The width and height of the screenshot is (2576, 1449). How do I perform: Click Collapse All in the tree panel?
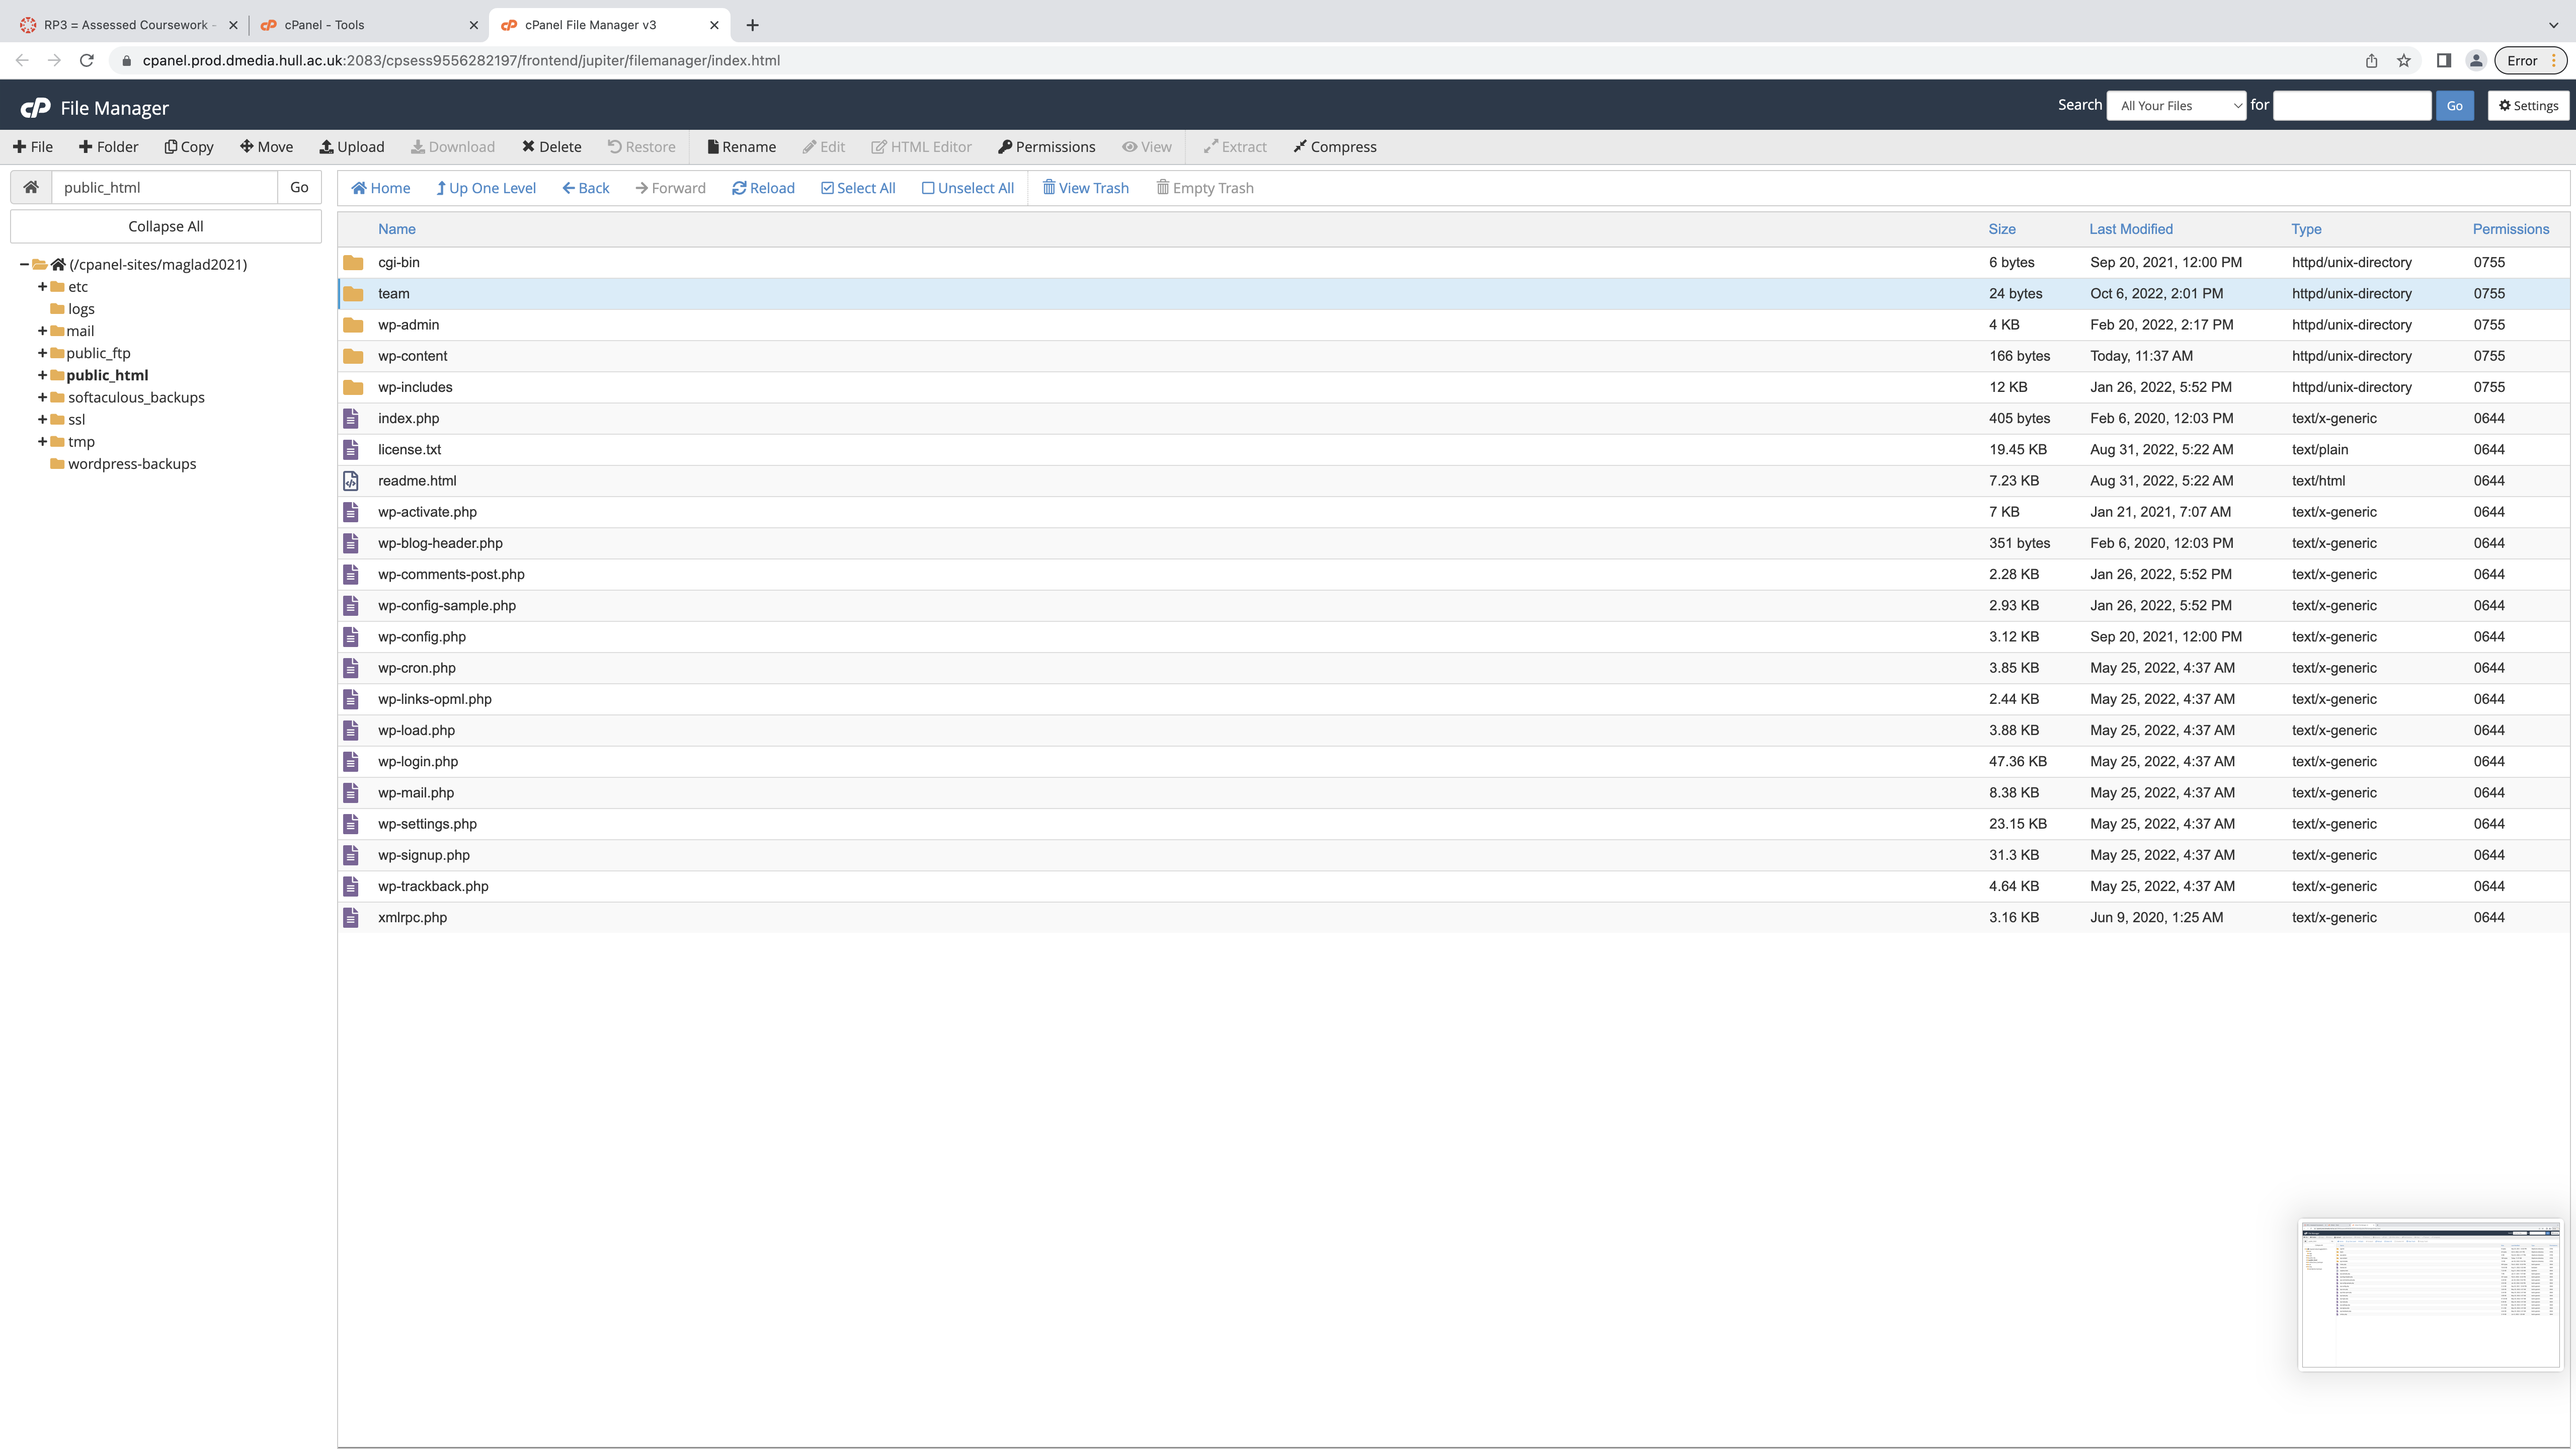pos(166,226)
